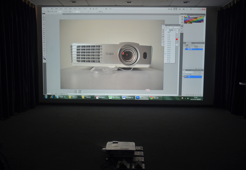Screen dimensions: 246x170
Task: Select the Crop tool
Action: 44,24
